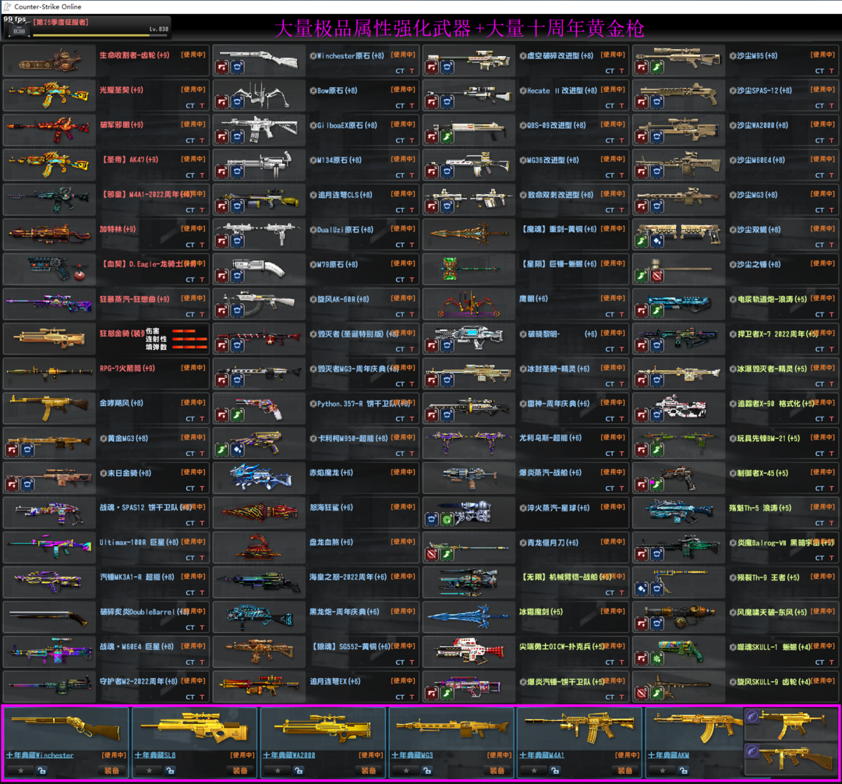
Task: Click 装备 button under 十年典藏MG3
Action: click(497, 771)
